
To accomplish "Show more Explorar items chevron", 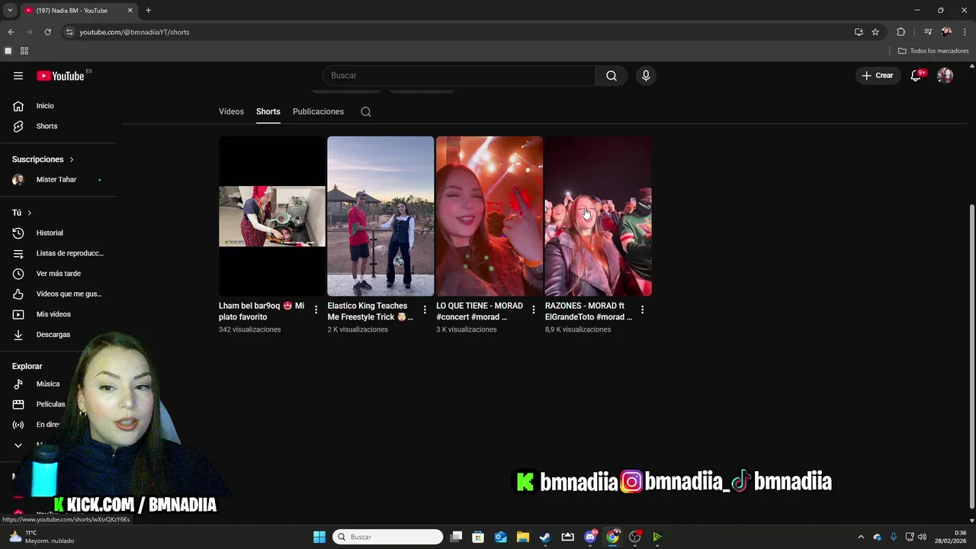I will [18, 445].
